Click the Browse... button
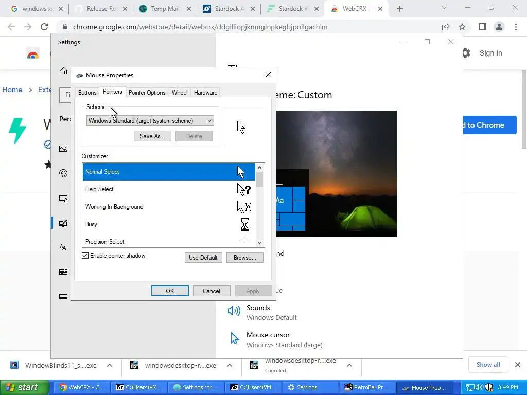 pos(244,258)
